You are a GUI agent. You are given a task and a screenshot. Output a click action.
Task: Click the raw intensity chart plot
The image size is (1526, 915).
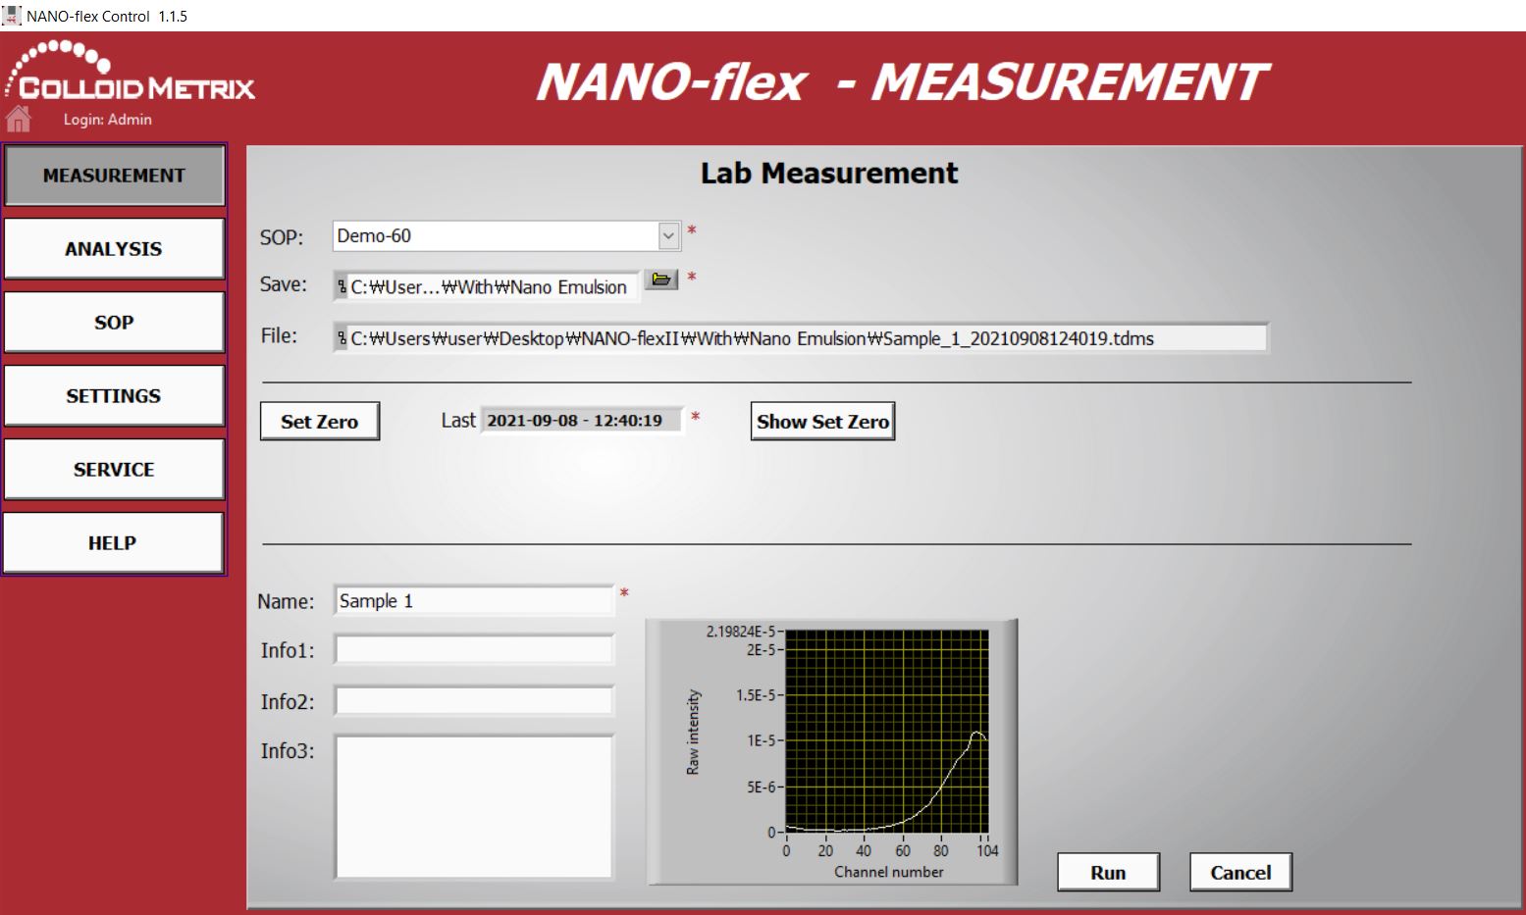[x=887, y=731]
